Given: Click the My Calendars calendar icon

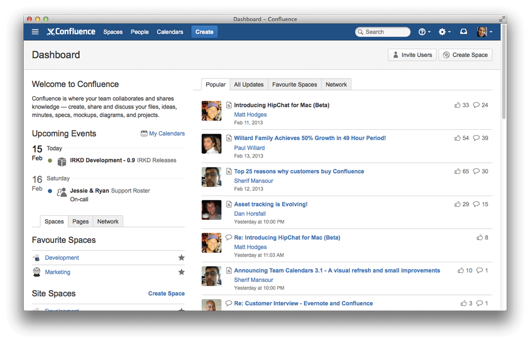Looking at the screenshot, I should click(144, 133).
